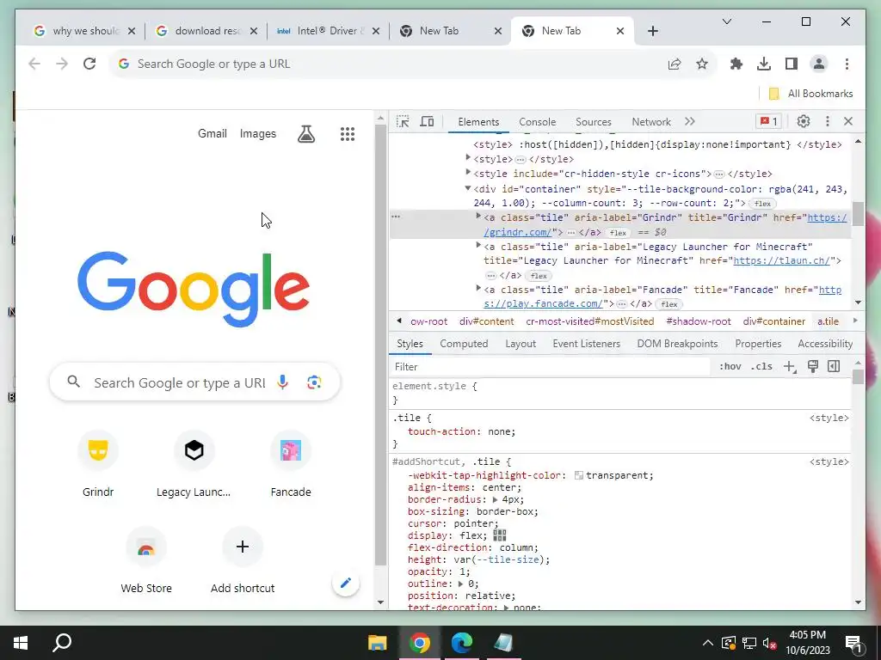This screenshot has width=881, height=660.
Task: Expand the style include cr-hidden-style node
Action: 467,173
